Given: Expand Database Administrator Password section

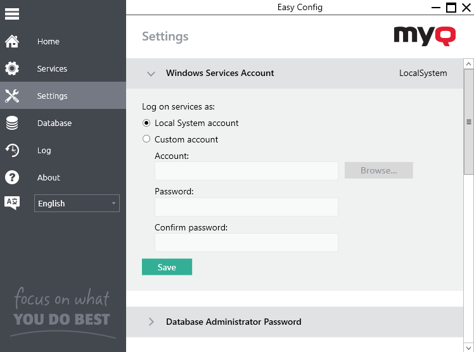Looking at the screenshot, I should coord(151,322).
